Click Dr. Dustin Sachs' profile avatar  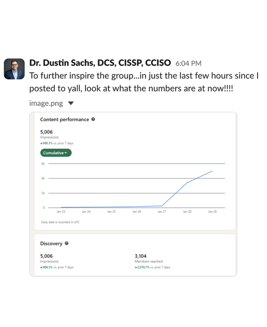pyautogui.click(x=14, y=69)
